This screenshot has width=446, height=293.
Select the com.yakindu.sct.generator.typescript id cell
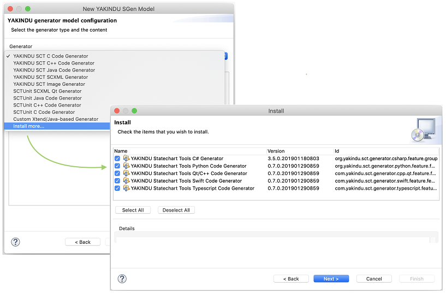(x=386, y=188)
